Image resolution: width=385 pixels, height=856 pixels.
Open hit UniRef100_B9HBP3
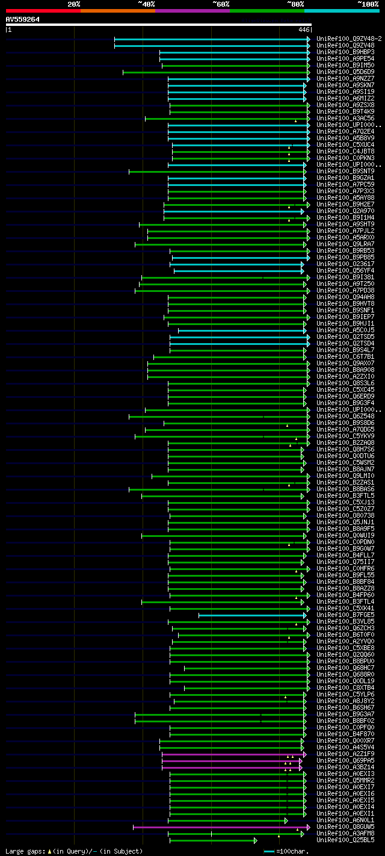(x=345, y=52)
